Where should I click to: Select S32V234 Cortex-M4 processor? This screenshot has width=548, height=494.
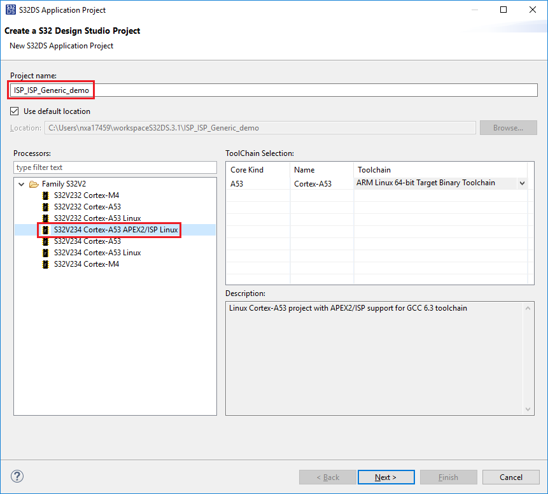click(x=87, y=264)
